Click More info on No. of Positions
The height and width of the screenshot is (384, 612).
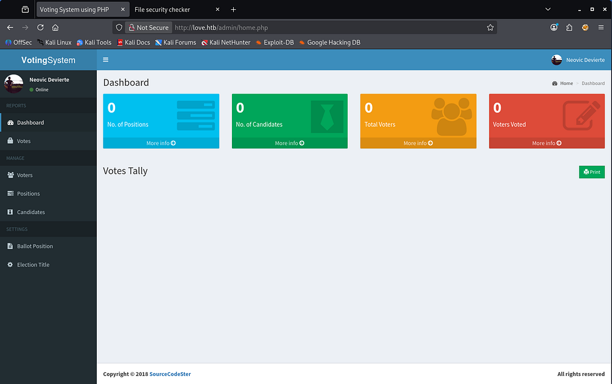point(161,143)
